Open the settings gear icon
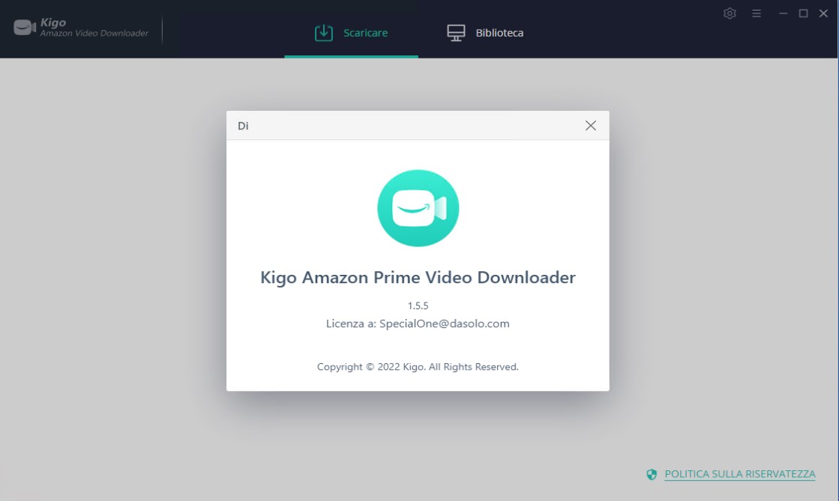The height and width of the screenshot is (501, 839). [730, 13]
